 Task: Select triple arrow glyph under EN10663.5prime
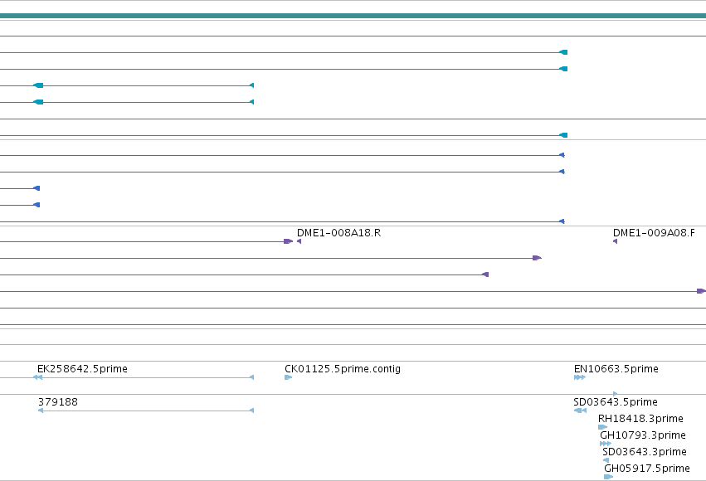pyautogui.click(x=580, y=377)
